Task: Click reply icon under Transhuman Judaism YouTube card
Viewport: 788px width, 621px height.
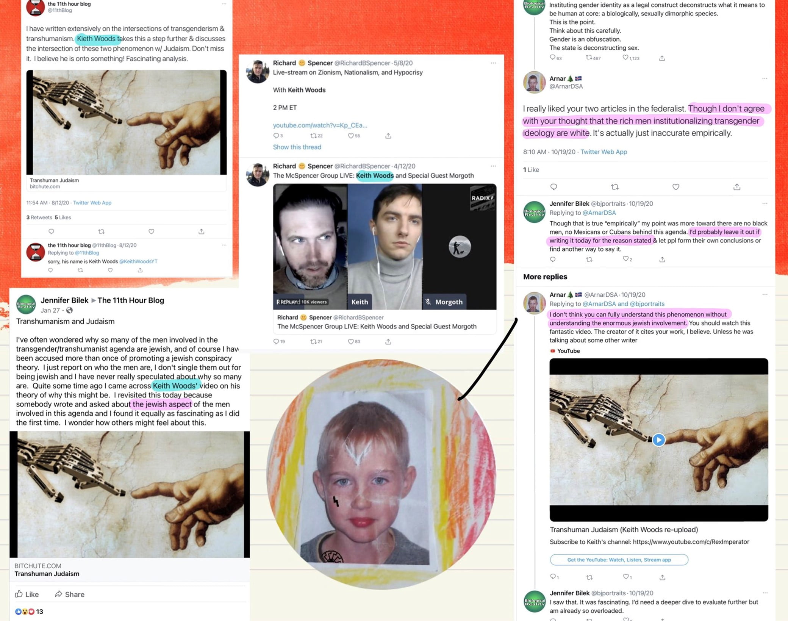Action: pos(553,577)
